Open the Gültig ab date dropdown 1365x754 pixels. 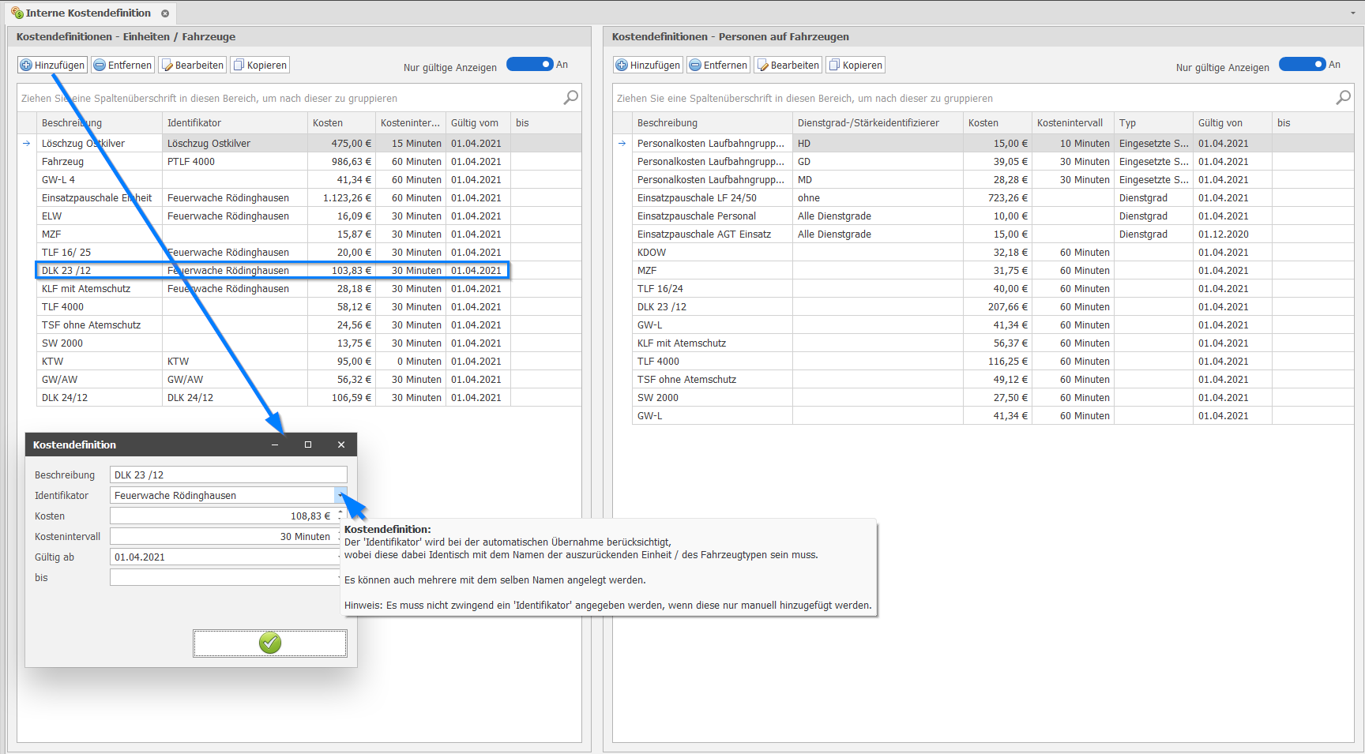point(340,557)
